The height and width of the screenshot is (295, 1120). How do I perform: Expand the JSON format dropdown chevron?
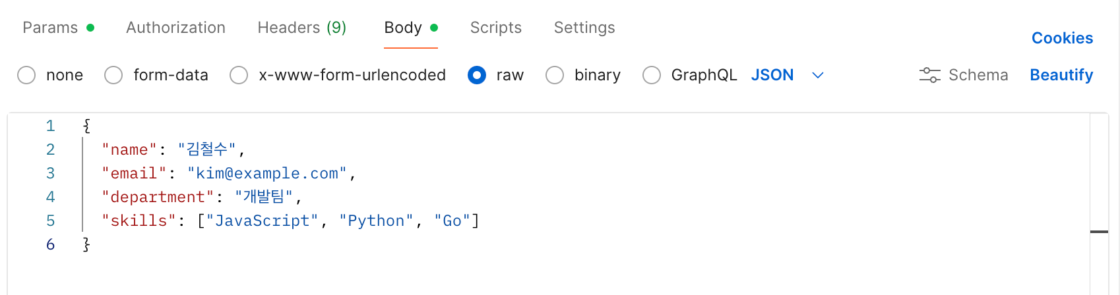[818, 75]
